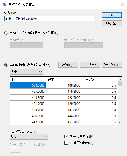Confirm with the OK button
This screenshot has width=127, height=156.
click(112, 15)
